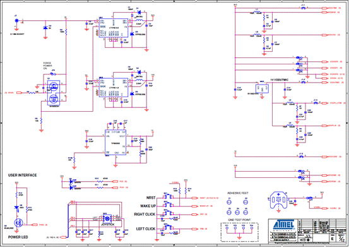Viewport: 349px width, 248px height.
Task: Select the 2.1 MM SOCKET power jack
Action: 16,21
